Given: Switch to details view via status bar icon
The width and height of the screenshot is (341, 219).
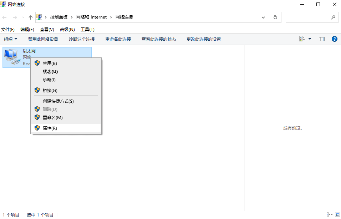Looking at the screenshot, I should pyautogui.click(x=330, y=214).
